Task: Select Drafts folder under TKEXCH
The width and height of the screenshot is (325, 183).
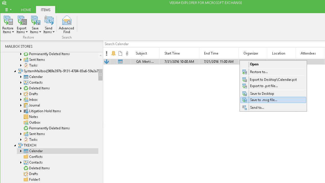Action: [33, 174]
